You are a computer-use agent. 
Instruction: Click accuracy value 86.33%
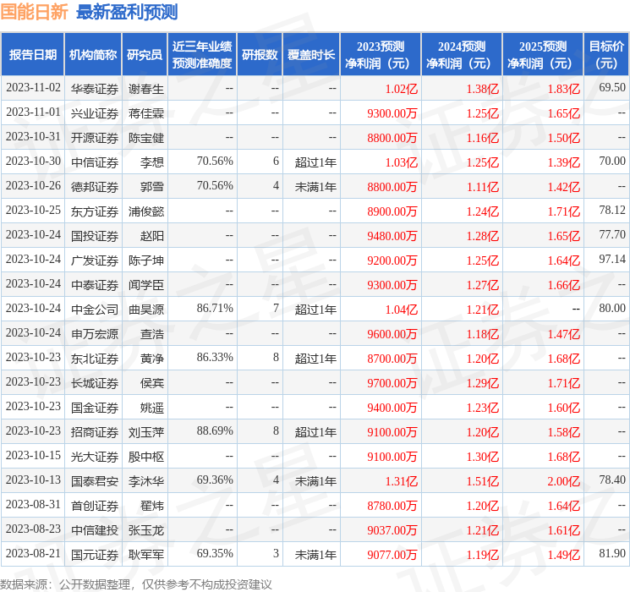[215, 357]
